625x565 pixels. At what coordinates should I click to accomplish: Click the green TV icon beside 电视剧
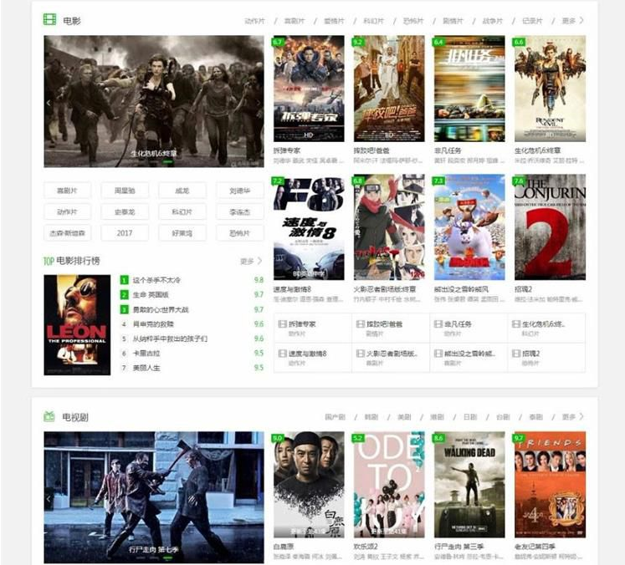49,416
